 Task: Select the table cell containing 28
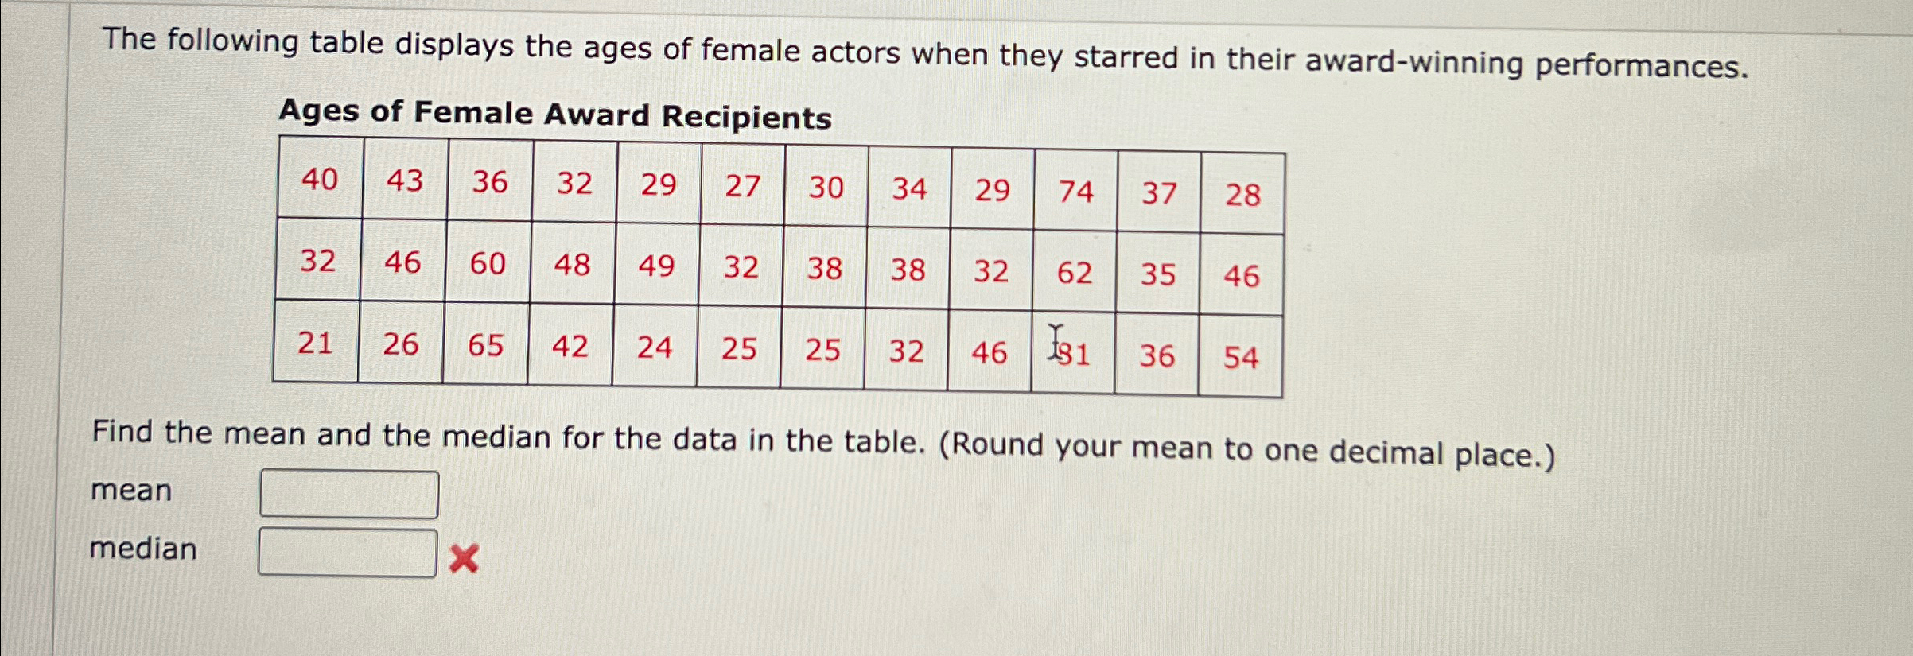tap(1242, 195)
